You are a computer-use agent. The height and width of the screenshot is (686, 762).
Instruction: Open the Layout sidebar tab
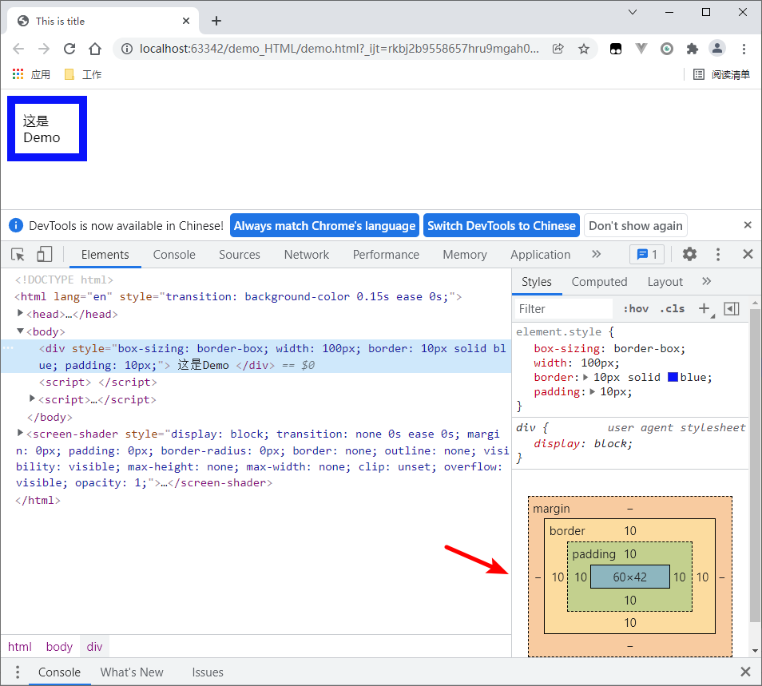665,282
